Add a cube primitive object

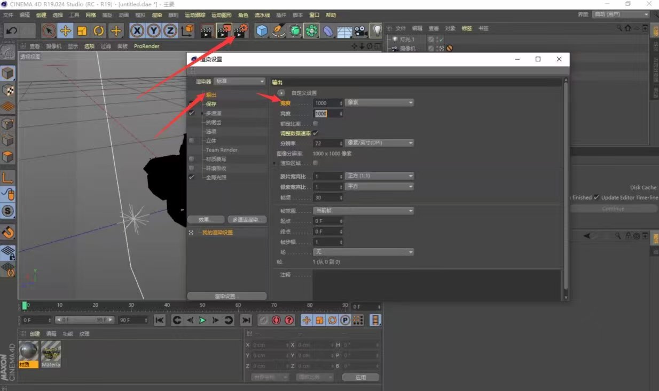(261, 31)
